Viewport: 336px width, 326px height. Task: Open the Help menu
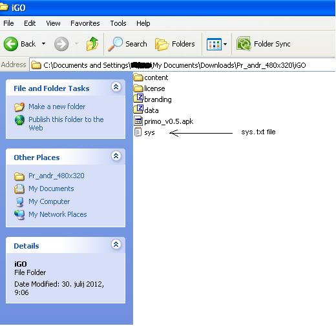click(143, 23)
